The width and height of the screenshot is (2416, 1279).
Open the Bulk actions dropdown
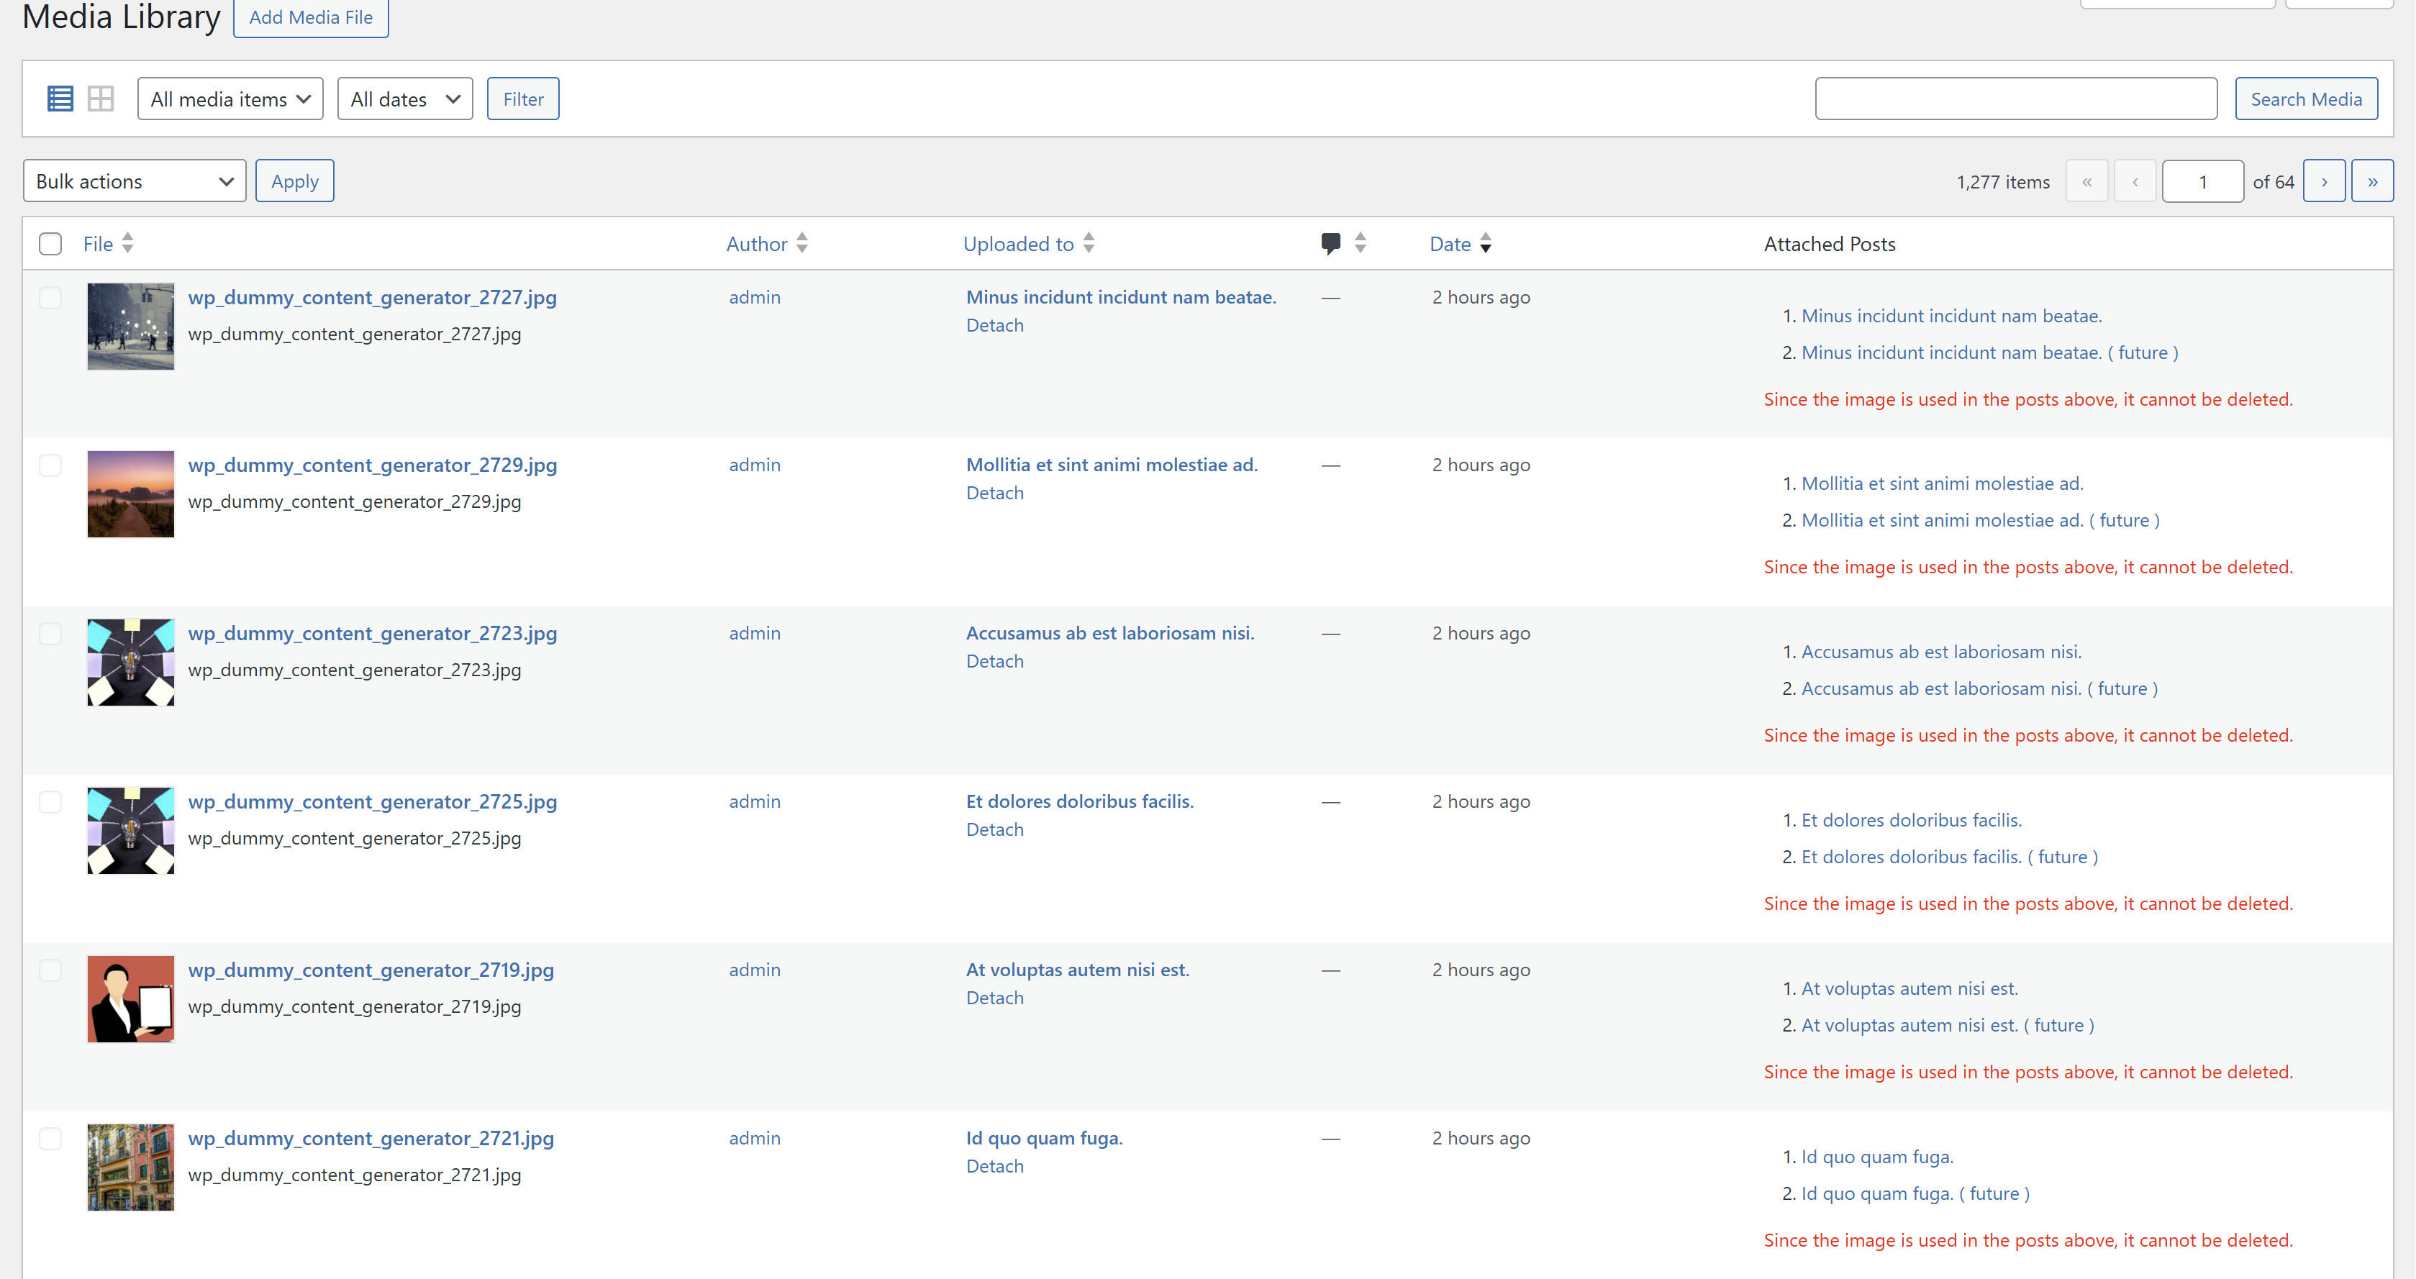(134, 181)
